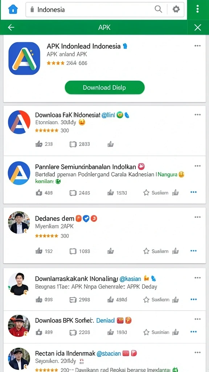Click the APK header title
This screenshot has width=209, height=372.
coord(104,28)
